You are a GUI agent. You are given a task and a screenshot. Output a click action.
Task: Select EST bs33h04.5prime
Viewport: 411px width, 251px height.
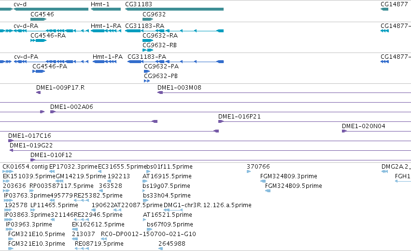point(145,200)
